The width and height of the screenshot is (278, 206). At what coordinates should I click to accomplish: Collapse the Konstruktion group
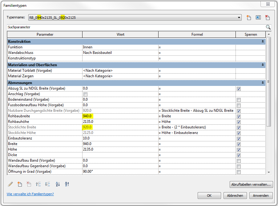[x=263, y=41]
